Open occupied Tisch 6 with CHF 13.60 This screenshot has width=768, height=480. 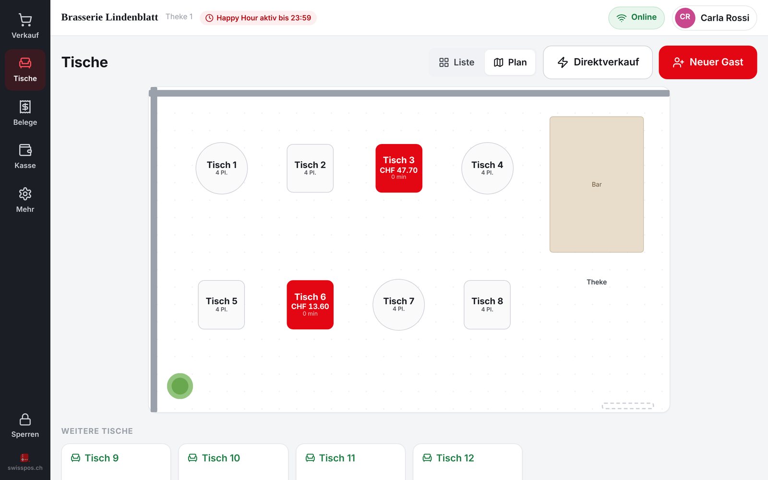pyautogui.click(x=310, y=305)
